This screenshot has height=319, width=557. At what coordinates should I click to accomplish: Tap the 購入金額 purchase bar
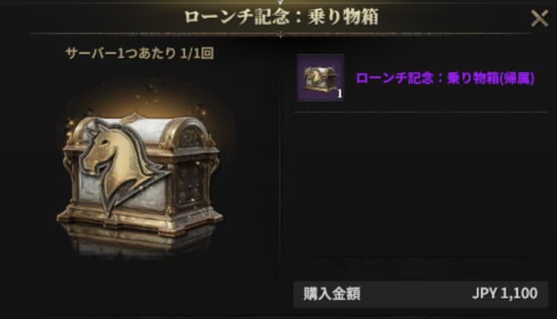pyautogui.click(x=420, y=294)
